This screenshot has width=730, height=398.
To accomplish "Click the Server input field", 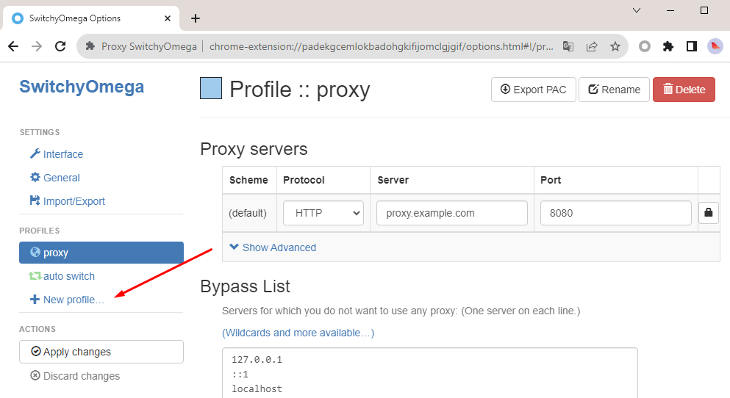I will (452, 213).
